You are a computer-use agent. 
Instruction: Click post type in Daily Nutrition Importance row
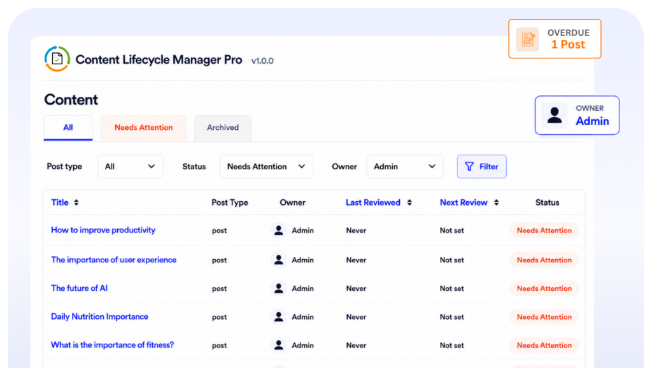click(x=219, y=317)
